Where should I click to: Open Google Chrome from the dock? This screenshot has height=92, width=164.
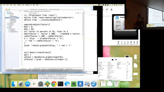(54, 84)
